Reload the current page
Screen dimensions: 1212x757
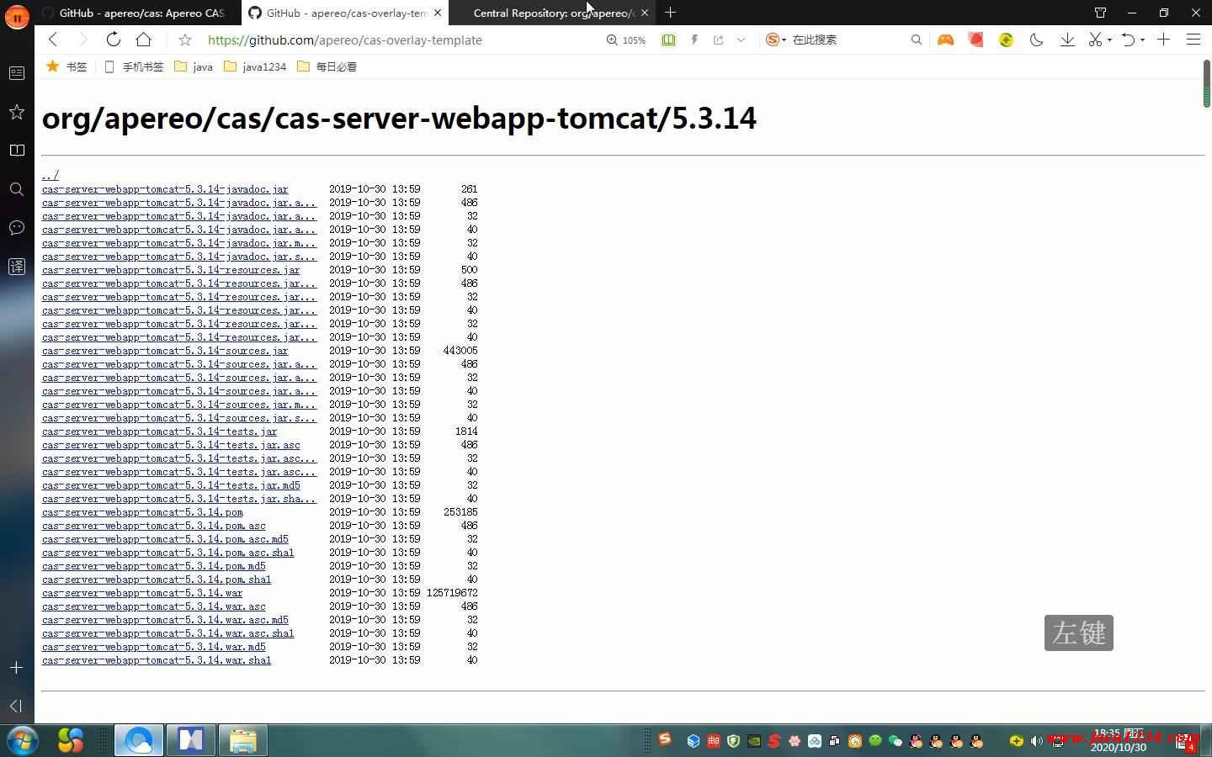click(x=114, y=40)
